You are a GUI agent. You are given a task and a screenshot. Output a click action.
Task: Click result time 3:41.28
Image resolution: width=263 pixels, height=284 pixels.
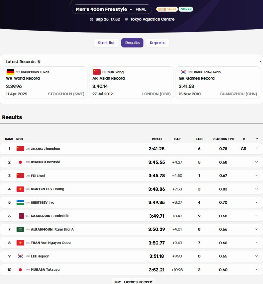[156, 149]
